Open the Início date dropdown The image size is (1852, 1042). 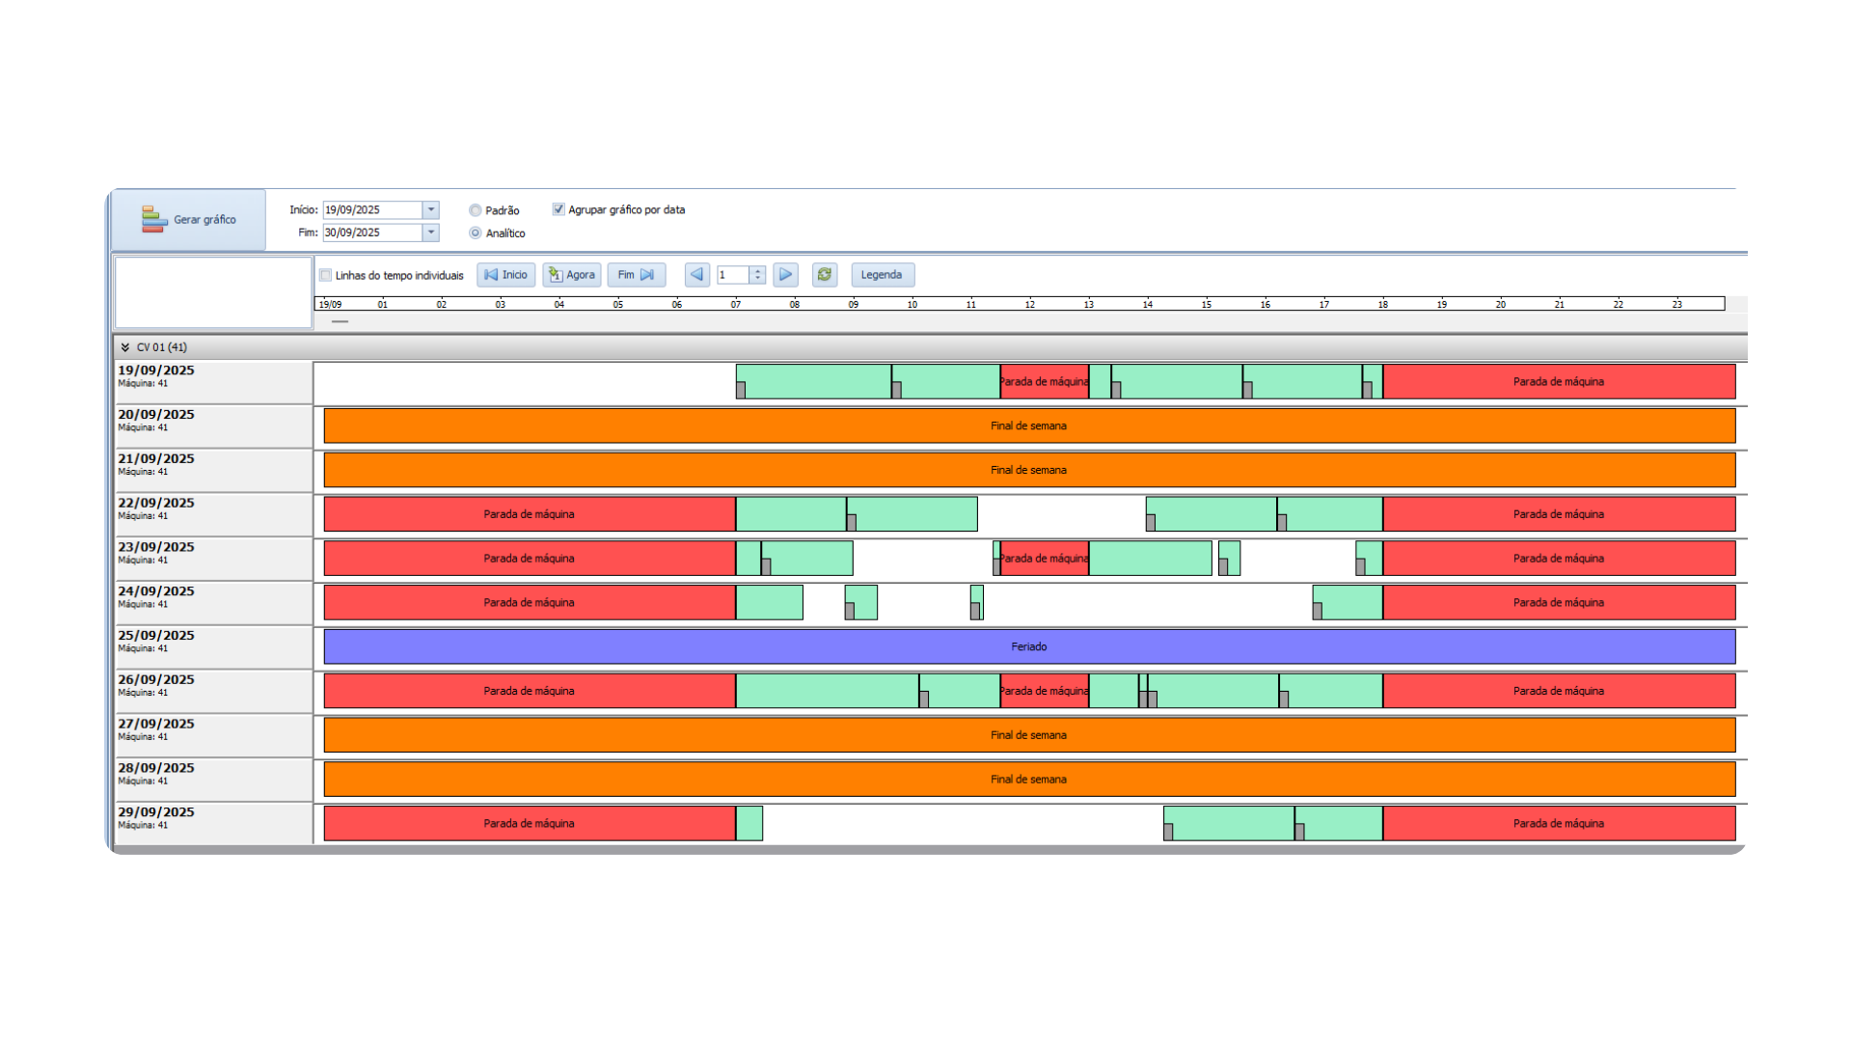click(x=431, y=209)
